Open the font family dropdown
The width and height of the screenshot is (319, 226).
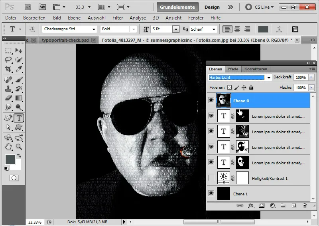(x=94, y=29)
